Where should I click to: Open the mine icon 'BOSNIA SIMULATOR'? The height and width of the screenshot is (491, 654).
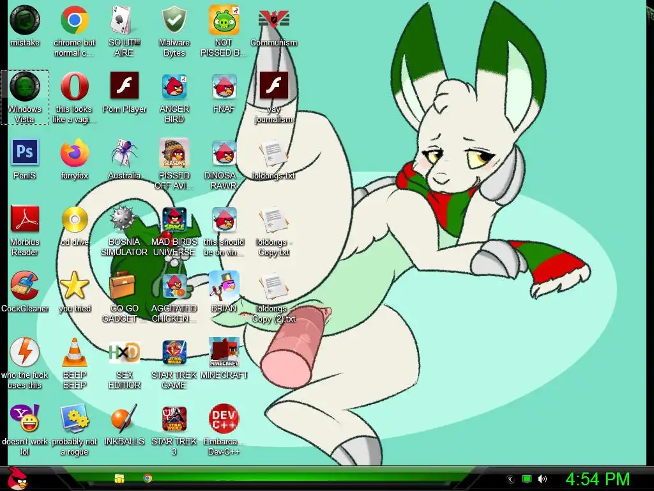[x=124, y=219]
